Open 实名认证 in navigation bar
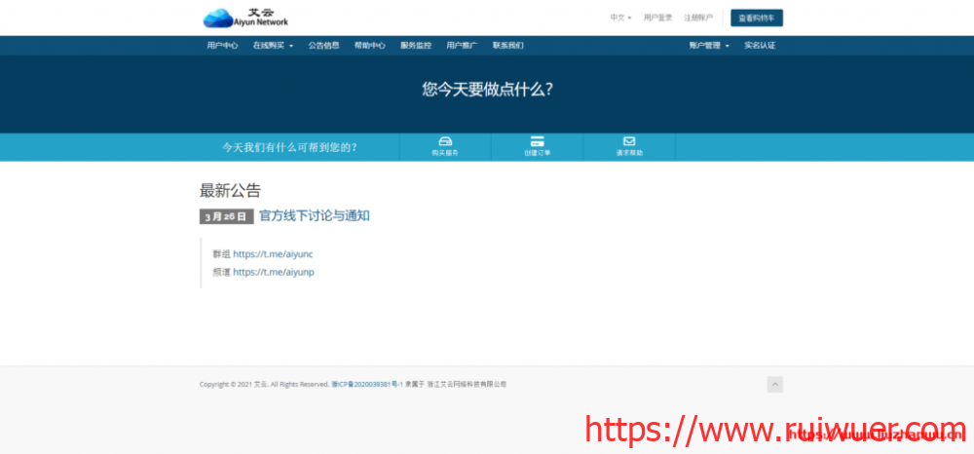Viewport: 974px width, 454px height. [x=760, y=46]
